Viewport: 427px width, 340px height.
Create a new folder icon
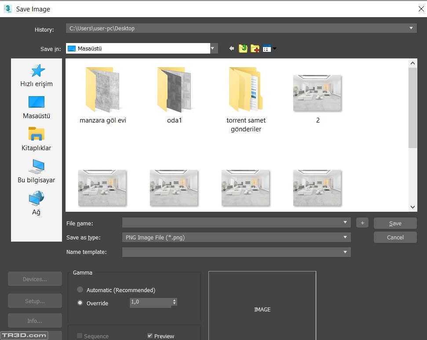pyautogui.click(x=255, y=48)
